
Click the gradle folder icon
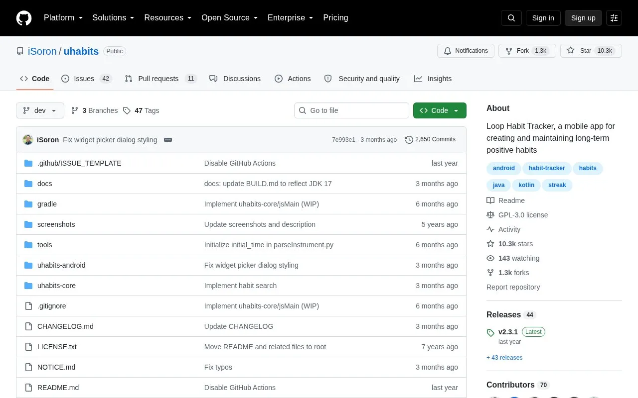coord(28,204)
